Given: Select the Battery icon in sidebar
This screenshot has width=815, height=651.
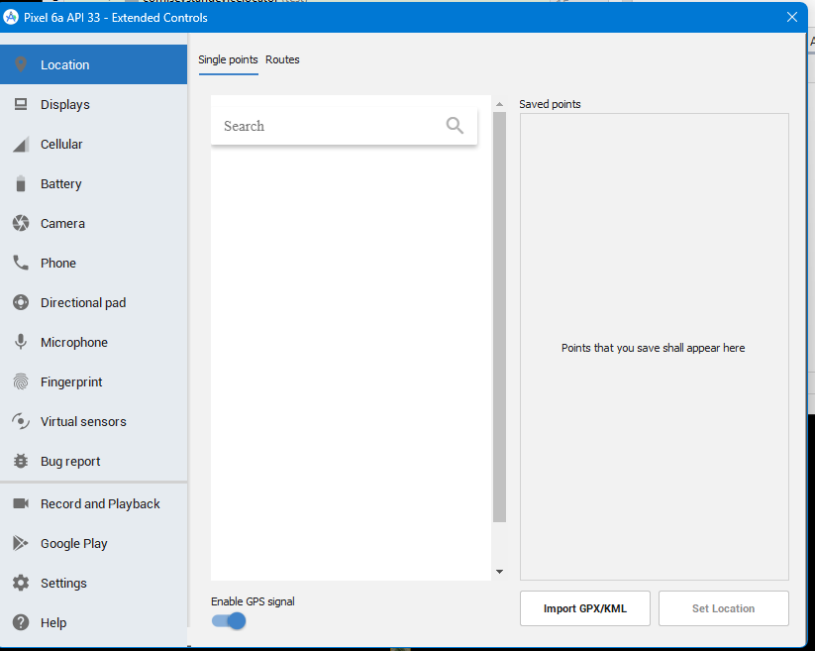Looking at the screenshot, I should [21, 183].
